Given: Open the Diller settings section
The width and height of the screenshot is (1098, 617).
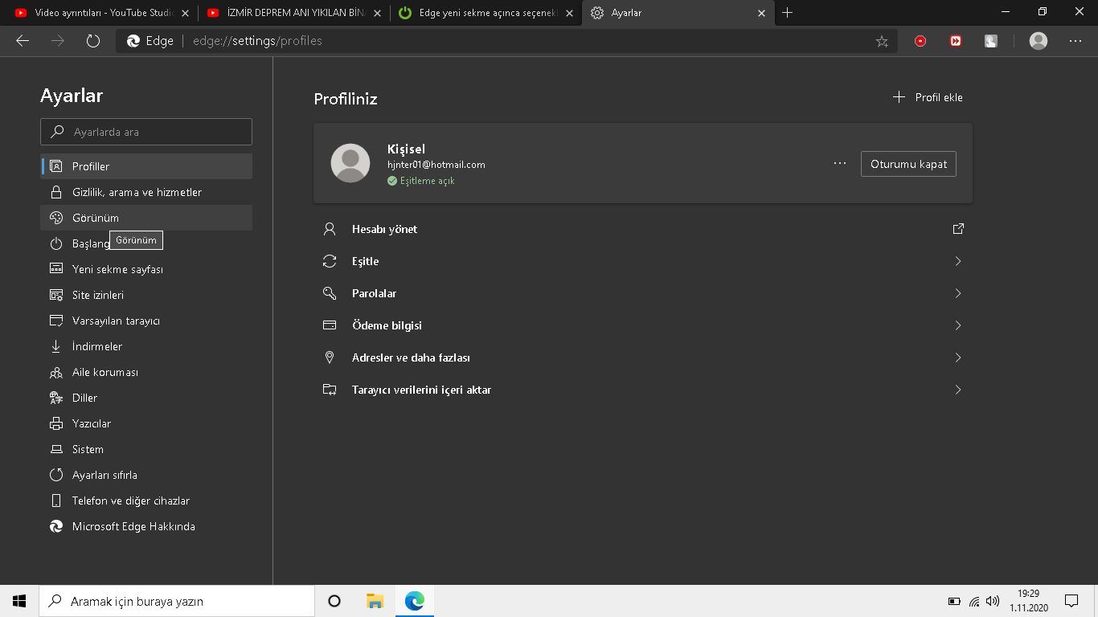Looking at the screenshot, I should [x=146, y=398].
